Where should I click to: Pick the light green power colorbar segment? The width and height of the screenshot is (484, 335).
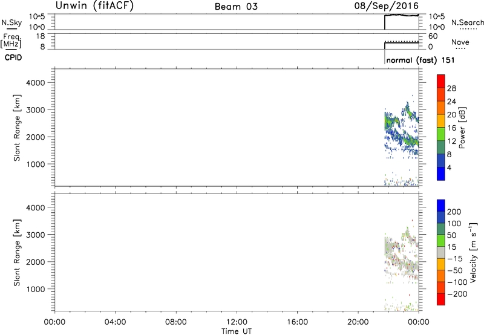pyautogui.click(x=441, y=134)
